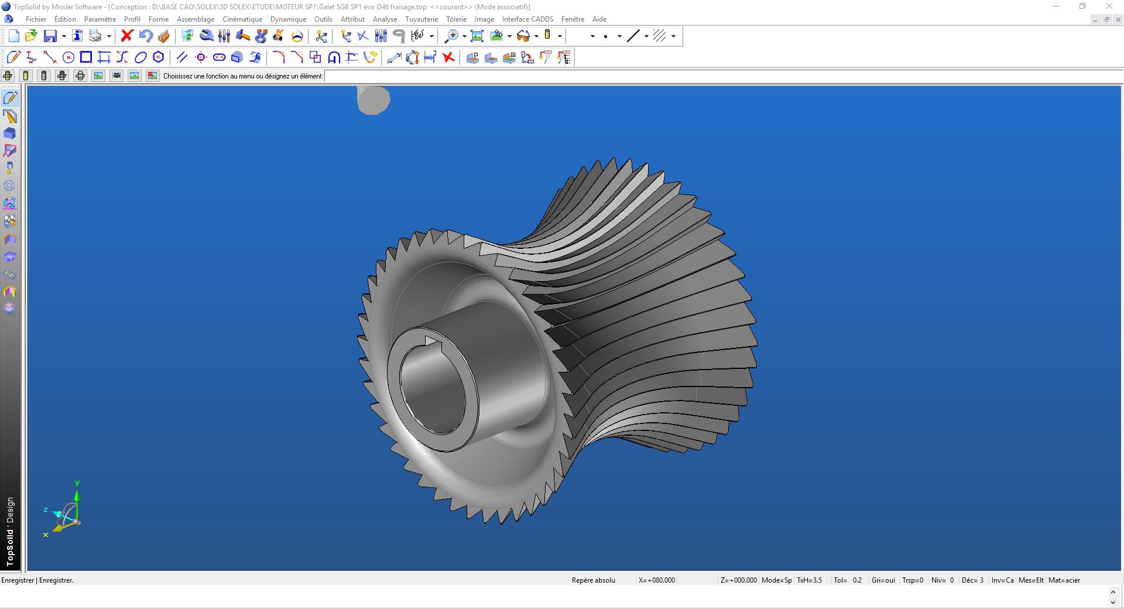Click the fit-view zoom all icon
The height and width of the screenshot is (609, 1124).
[x=477, y=36]
